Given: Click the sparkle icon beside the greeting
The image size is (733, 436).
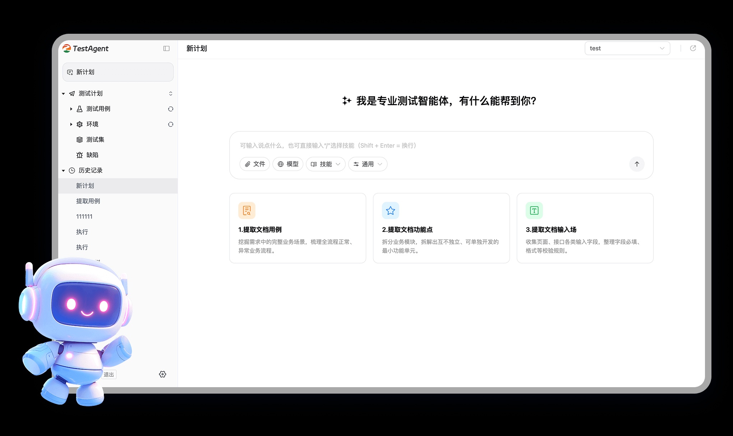Looking at the screenshot, I should [346, 101].
